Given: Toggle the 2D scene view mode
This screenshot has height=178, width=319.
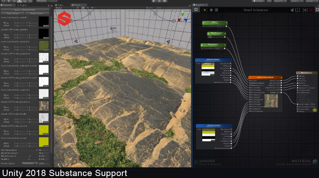Looking at the screenshot, I should point(78,8).
